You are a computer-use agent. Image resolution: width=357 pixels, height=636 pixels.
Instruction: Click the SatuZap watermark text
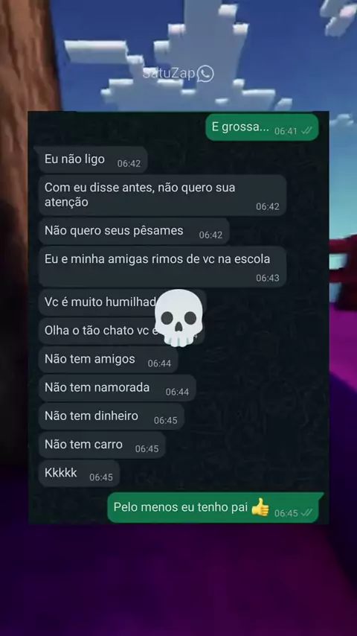[170, 74]
